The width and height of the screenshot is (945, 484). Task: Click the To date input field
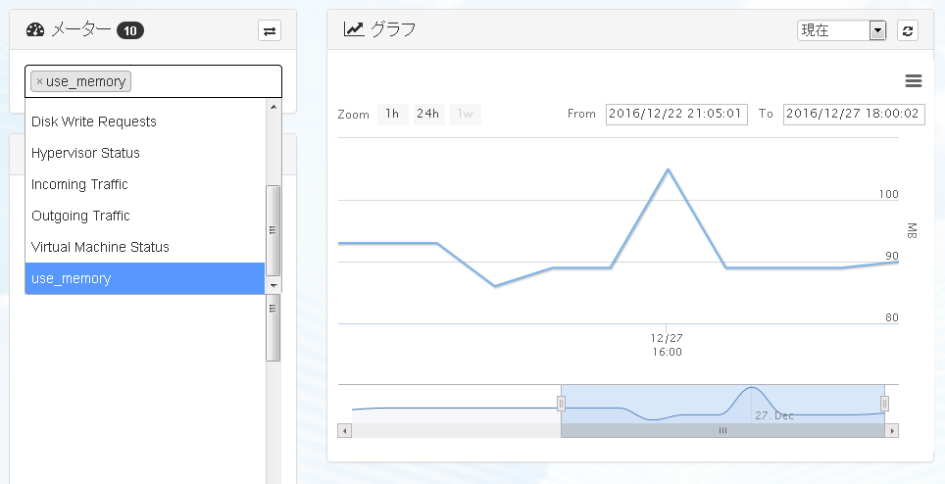(x=854, y=114)
